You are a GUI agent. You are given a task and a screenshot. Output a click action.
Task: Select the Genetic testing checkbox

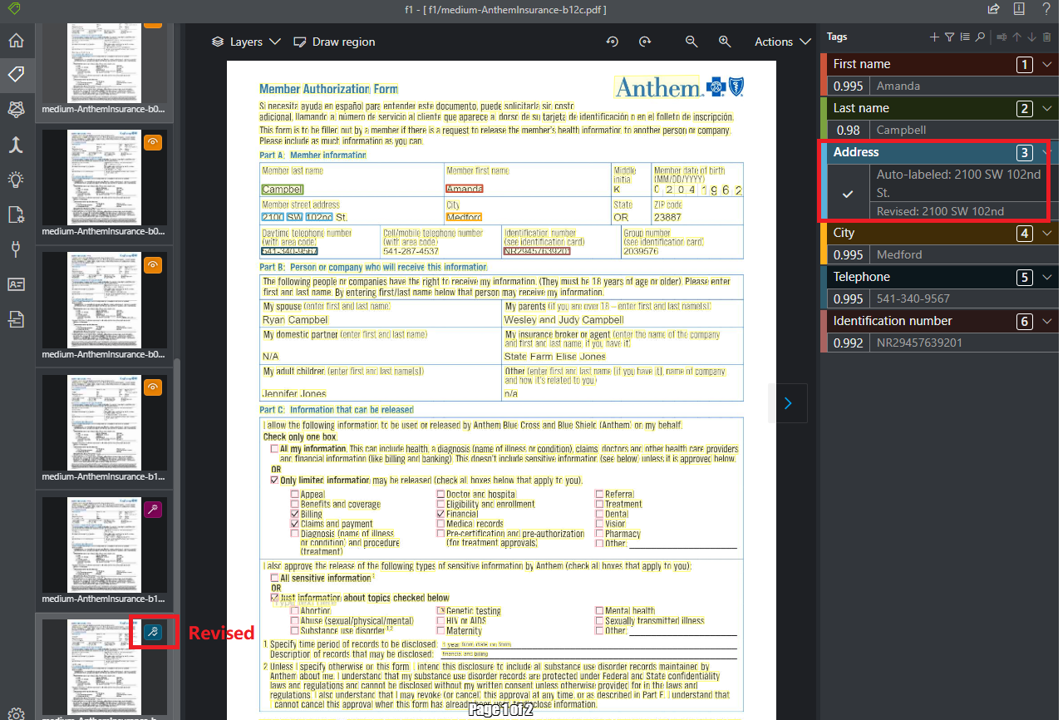440,610
